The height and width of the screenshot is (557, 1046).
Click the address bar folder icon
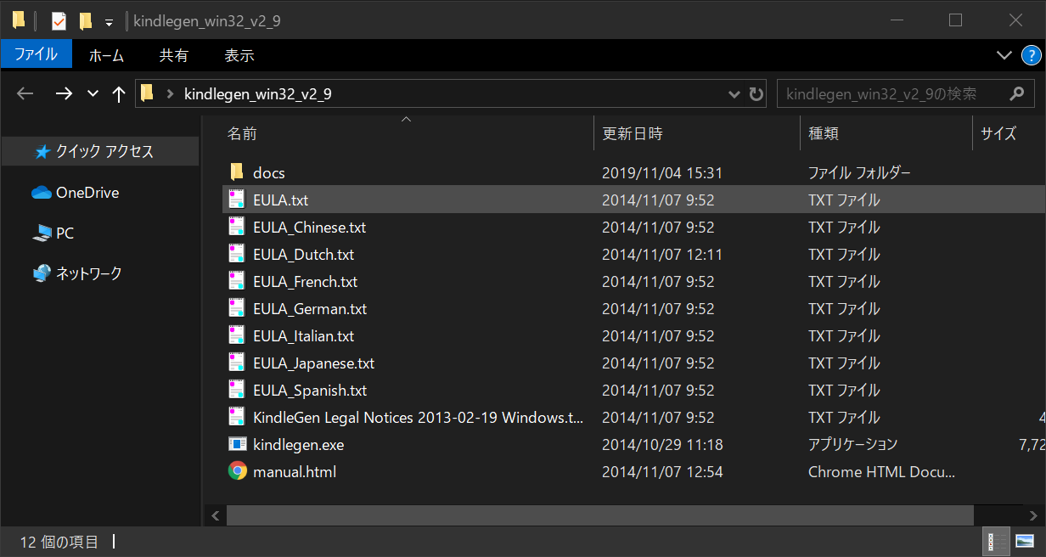click(147, 93)
